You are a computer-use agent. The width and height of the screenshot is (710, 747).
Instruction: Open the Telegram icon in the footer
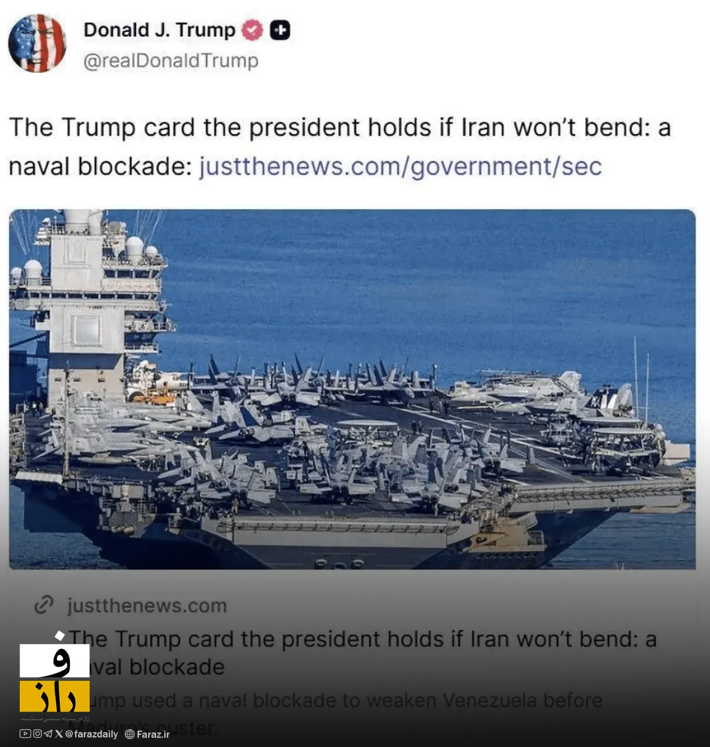[x=49, y=734]
